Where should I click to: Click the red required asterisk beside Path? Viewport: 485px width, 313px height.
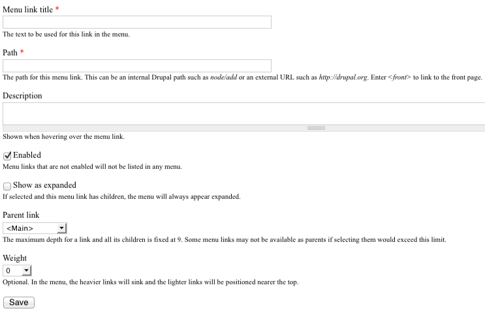coord(22,52)
